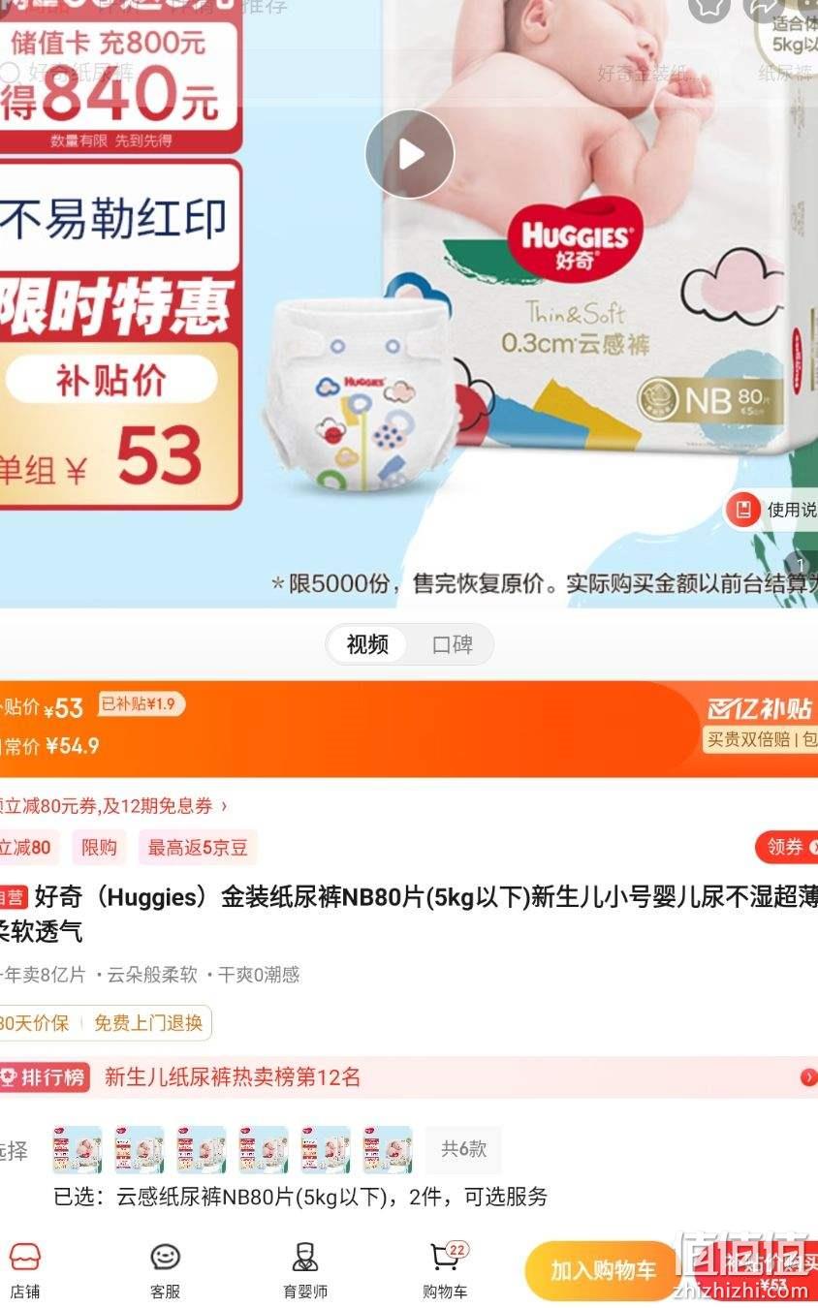The height and width of the screenshot is (1308, 818).
Task: Select the first diaper variant thumbnail
Action: (78, 1150)
